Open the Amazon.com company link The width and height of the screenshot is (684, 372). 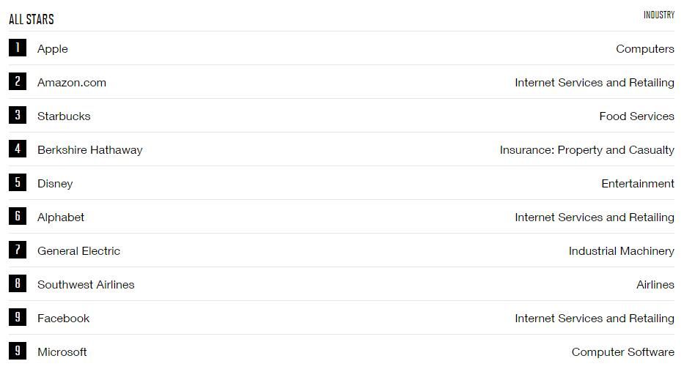click(x=72, y=83)
